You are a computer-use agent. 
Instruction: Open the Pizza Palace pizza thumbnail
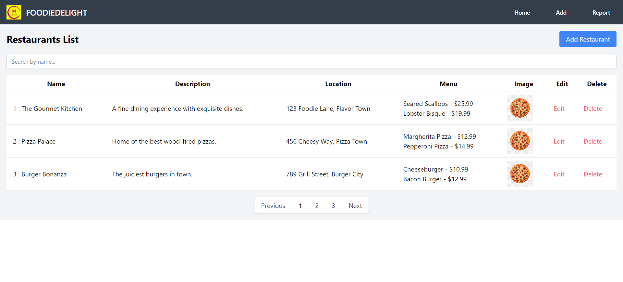coord(520,141)
